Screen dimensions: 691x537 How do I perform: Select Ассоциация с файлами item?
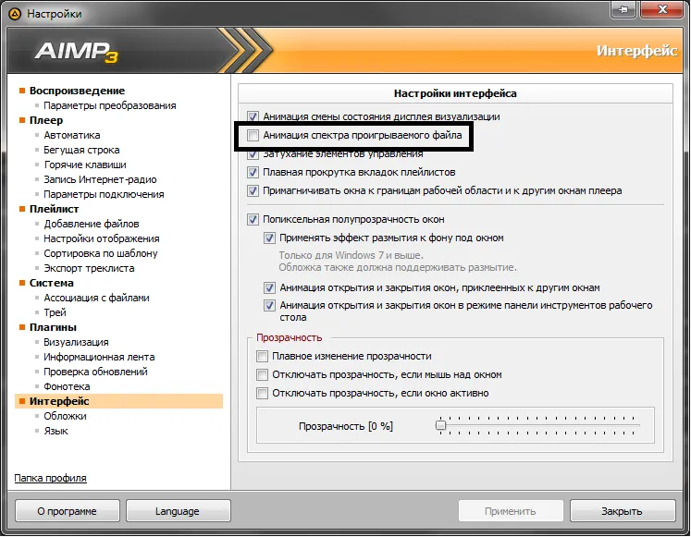coord(96,298)
